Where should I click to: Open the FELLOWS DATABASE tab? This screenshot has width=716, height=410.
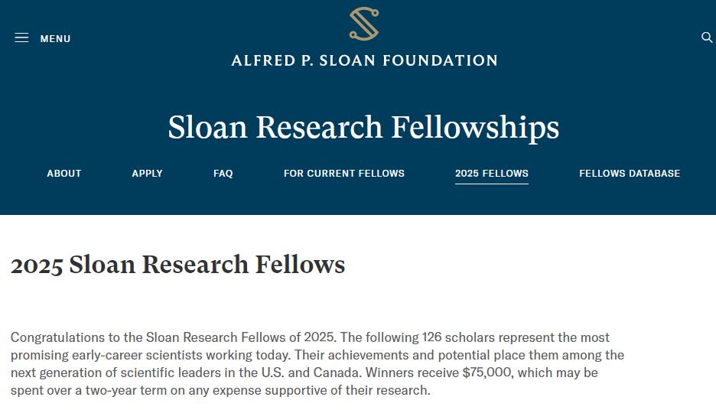630,174
